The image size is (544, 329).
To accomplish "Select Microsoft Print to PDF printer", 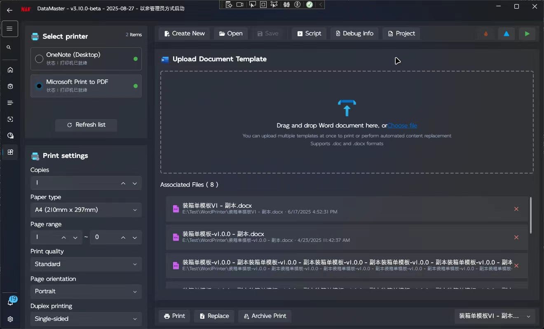I will pos(86,86).
